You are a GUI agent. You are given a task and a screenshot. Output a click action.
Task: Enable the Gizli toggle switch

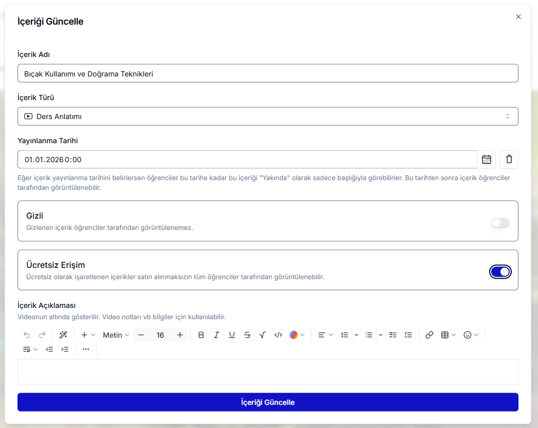[500, 223]
